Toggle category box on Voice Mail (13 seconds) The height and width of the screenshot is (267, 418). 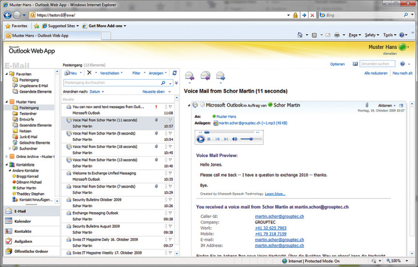tap(166, 160)
